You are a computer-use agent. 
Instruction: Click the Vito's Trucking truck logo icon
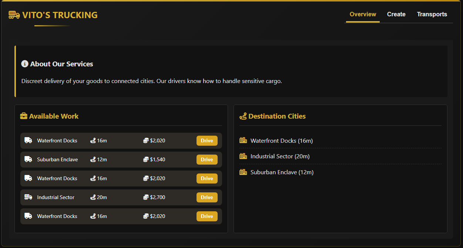(x=14, y=15)
